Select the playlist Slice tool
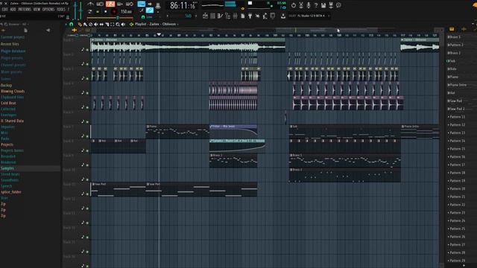 pos(107,25)
